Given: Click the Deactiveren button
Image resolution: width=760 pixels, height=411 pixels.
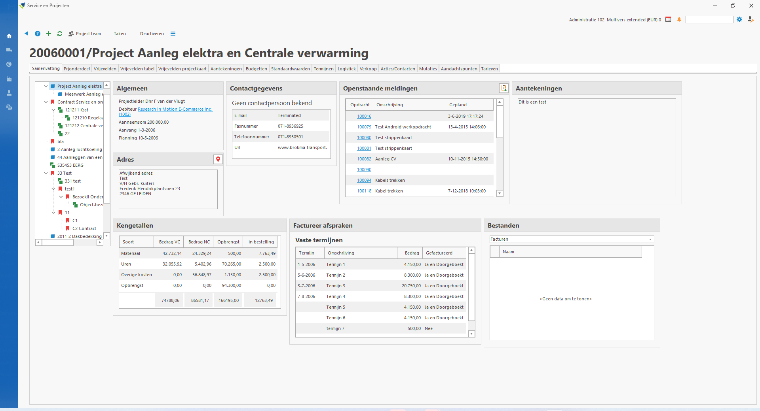Looking at the screenshot, I should [x=152, y=34].
